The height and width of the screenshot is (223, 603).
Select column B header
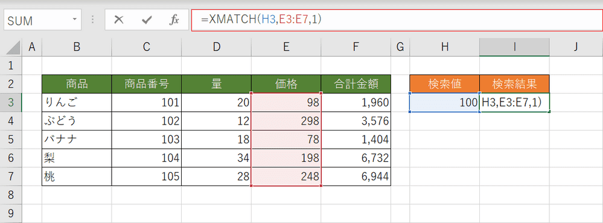tap(77, 47)
